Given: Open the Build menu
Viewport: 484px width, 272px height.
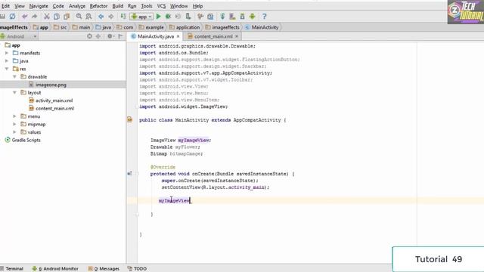Looking at the screenshot, I should click(118, 6).
